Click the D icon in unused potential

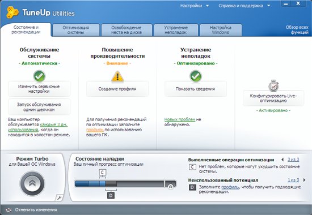(x=192, y=187)
